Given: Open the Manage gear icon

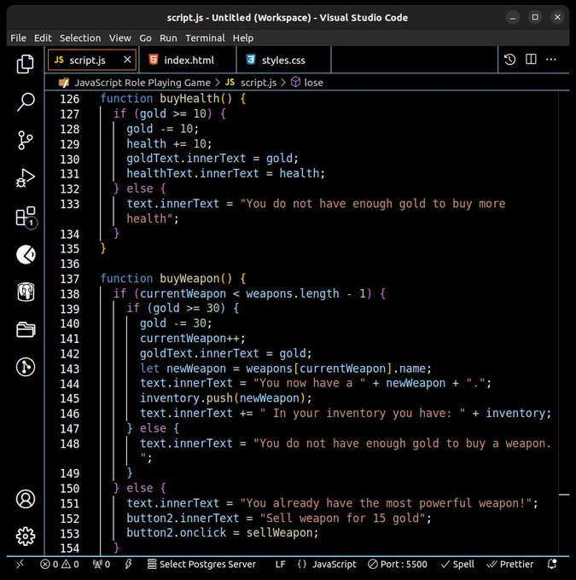Looking at the screenshot, I should [26, 536].
